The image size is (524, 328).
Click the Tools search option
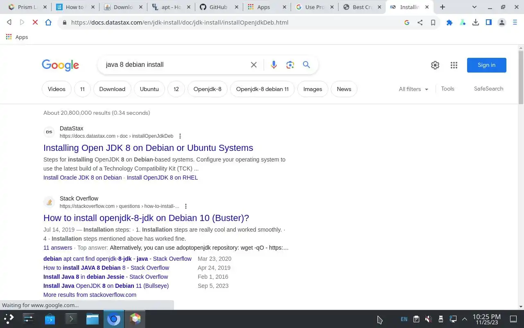[447, 89]
